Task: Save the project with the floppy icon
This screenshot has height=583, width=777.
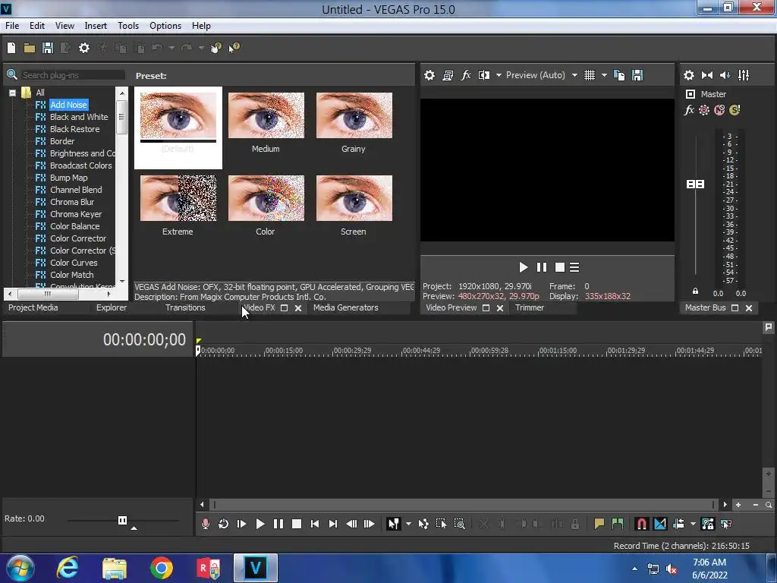Action: point(48,48)
